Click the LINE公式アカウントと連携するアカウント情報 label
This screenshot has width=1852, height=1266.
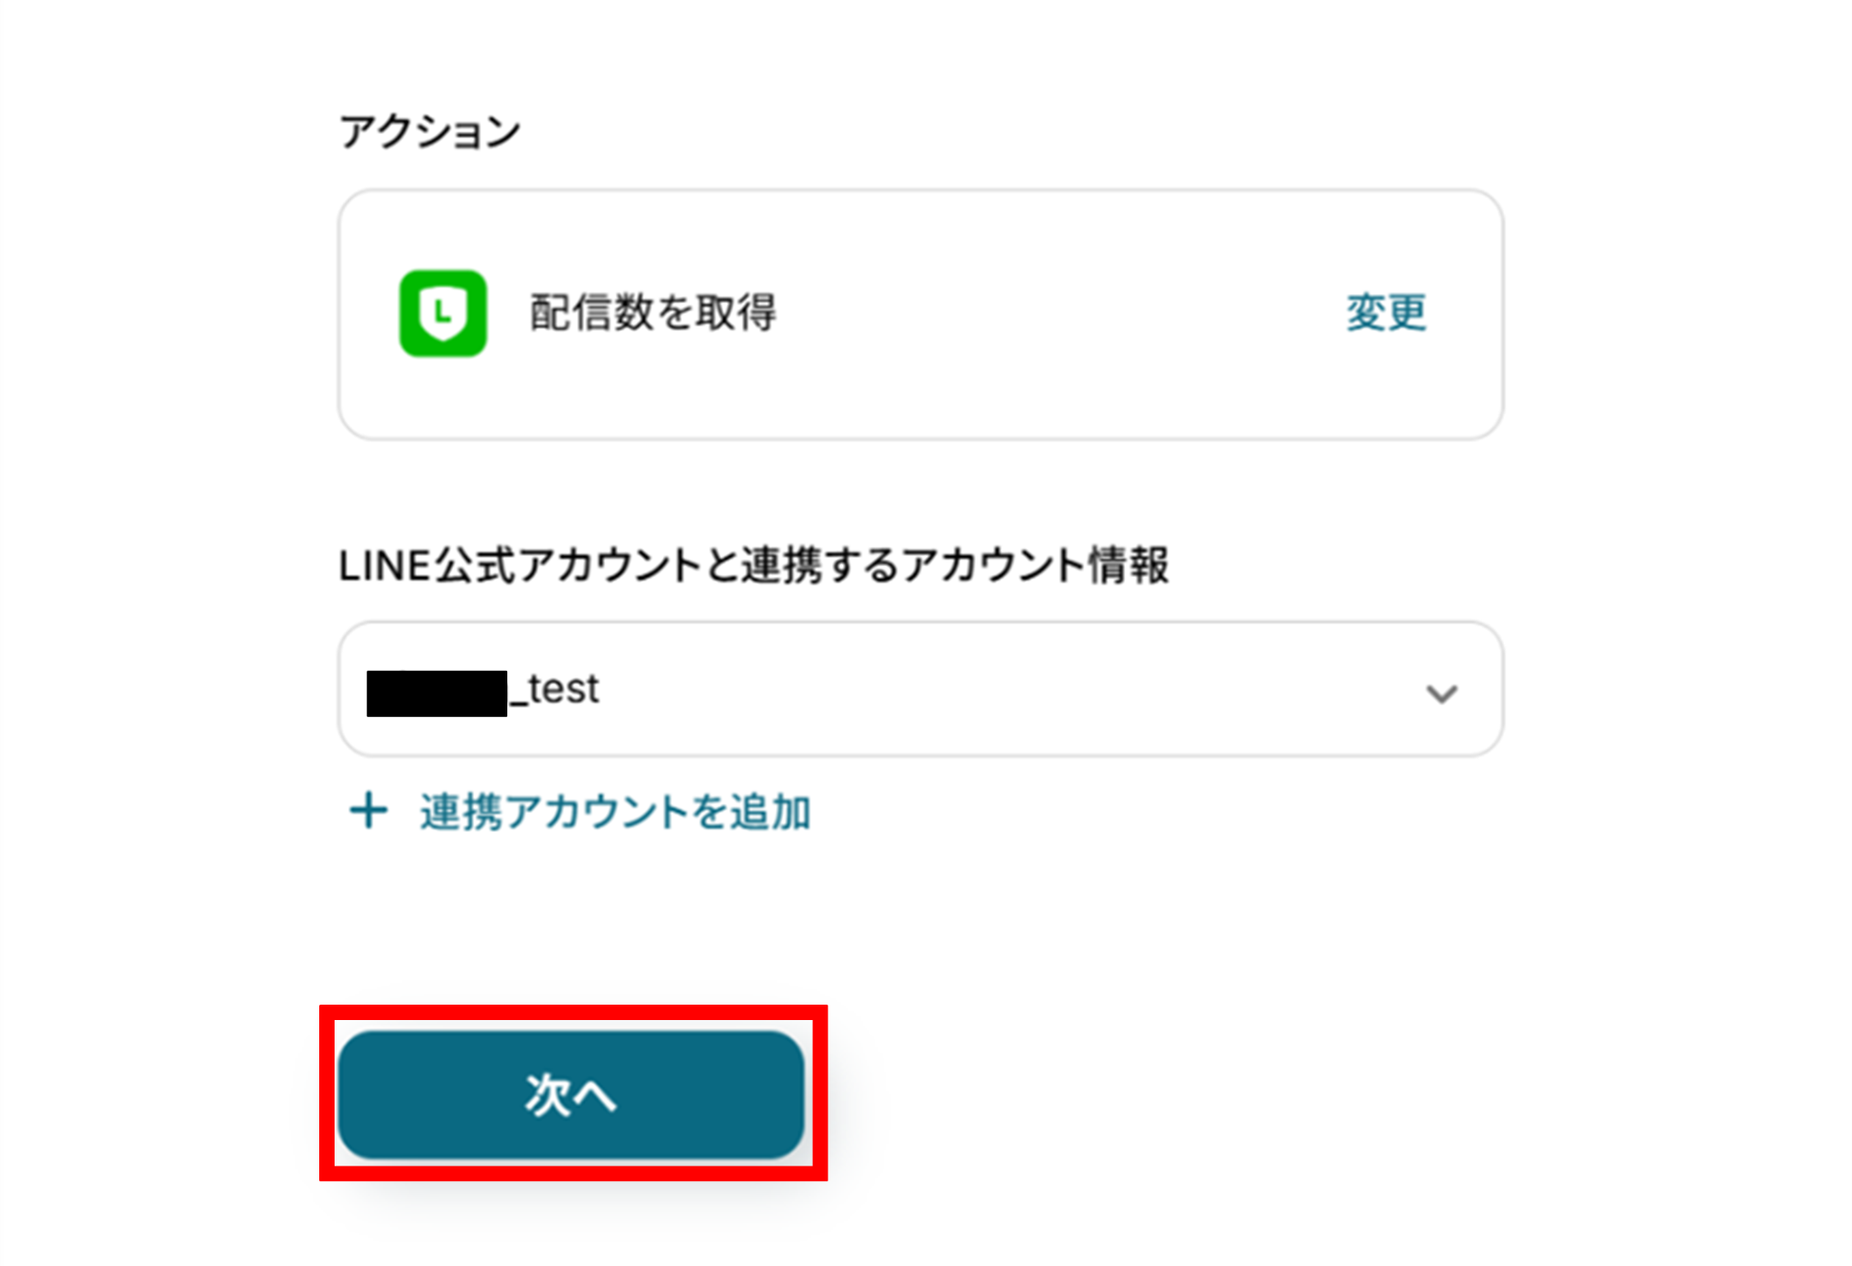753,566
